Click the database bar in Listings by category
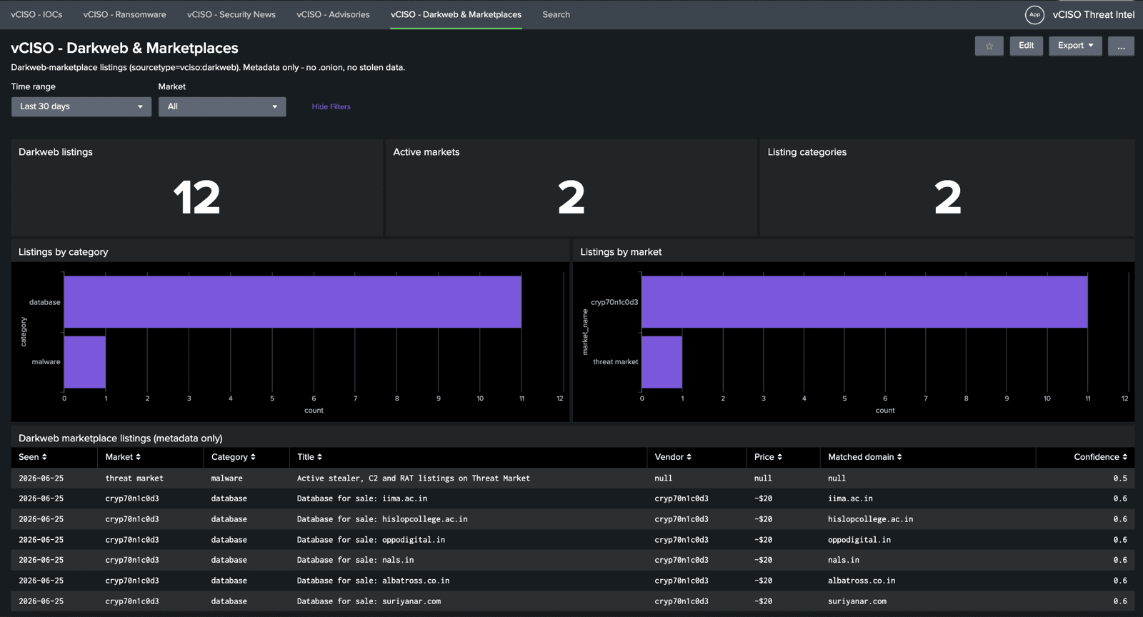 click(293, 302)
